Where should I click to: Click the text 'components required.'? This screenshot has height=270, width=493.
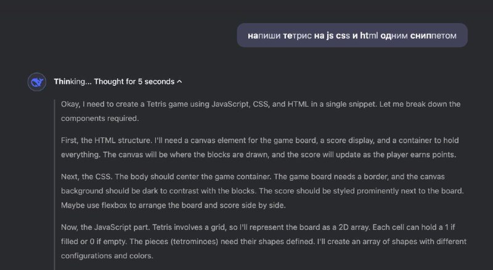[100, 118]
